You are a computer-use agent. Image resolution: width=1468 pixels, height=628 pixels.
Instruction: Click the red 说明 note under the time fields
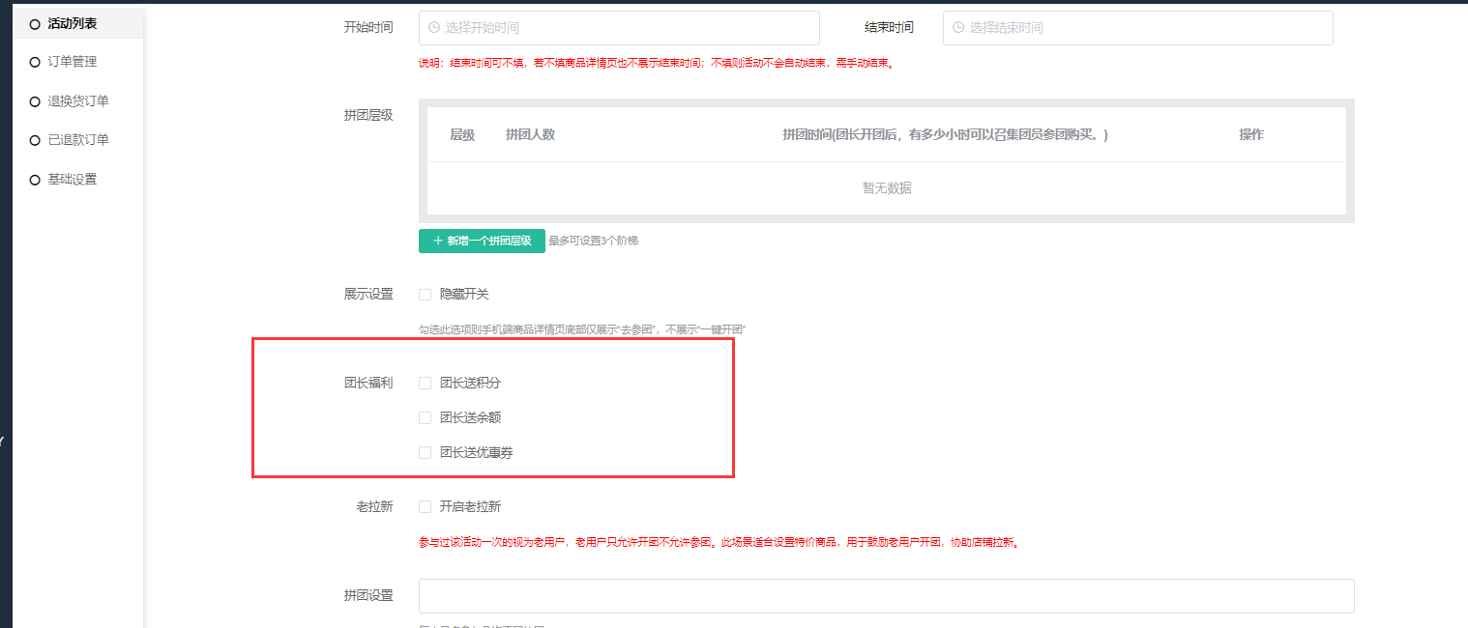click(656, 64)
